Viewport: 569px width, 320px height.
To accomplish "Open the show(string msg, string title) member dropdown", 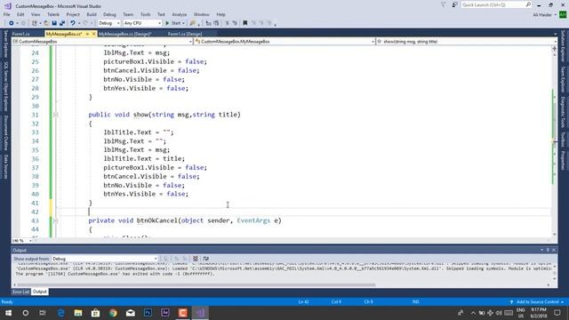I will pos(466,42).
